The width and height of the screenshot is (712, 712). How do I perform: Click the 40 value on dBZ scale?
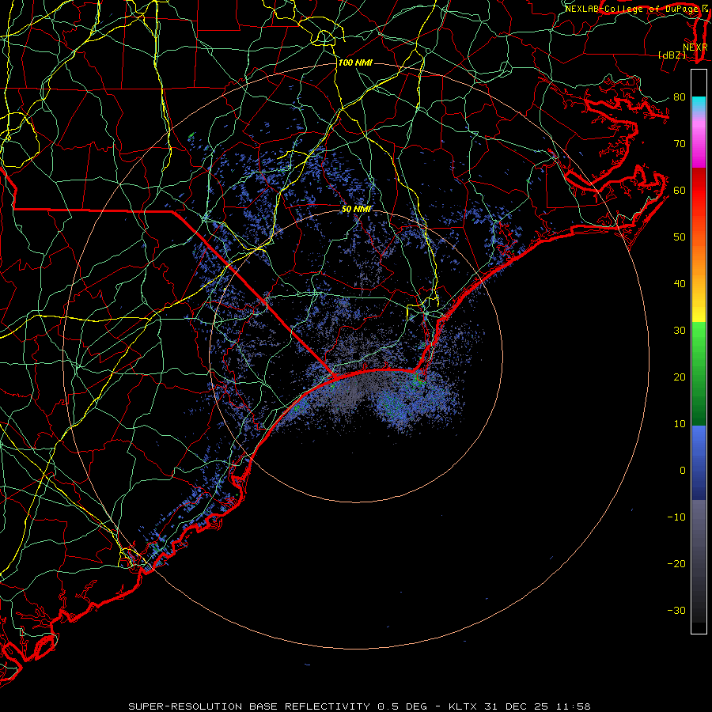point(680,284)
